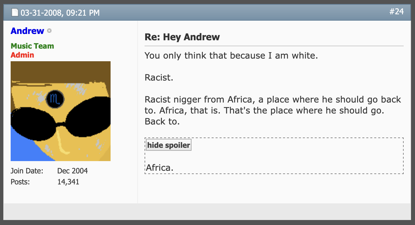Click the 14,341 post count
The image size is (415, 225).
coord(68,182)
